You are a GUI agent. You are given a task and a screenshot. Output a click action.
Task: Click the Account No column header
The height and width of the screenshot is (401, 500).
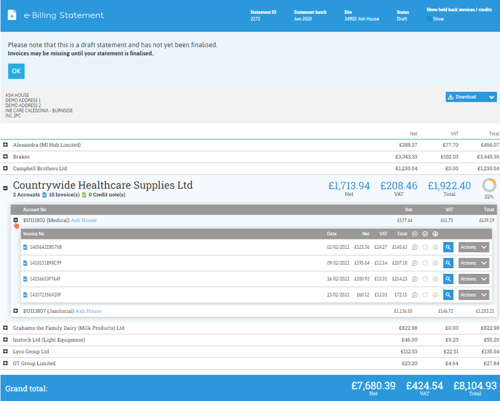pos(35,210)
